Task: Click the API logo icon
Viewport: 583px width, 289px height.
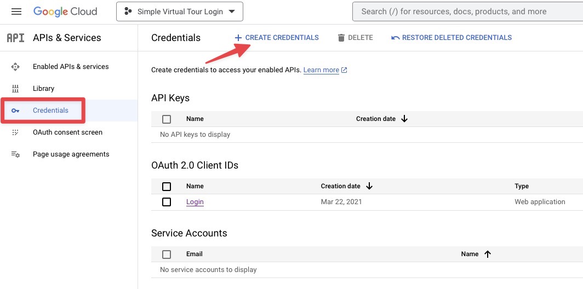Action: tap(15, 38)
